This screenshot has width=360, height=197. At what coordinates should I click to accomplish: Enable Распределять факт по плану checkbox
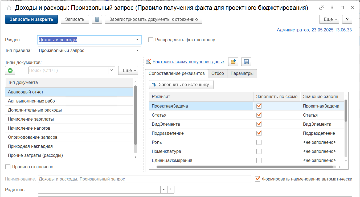tap(151, 40)
